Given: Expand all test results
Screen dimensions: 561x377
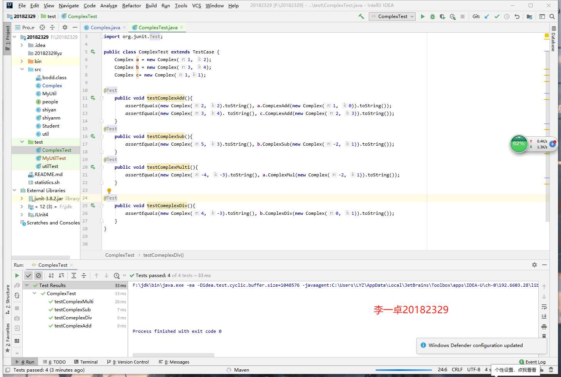Looking at the screenshot, I should [74, 276].
